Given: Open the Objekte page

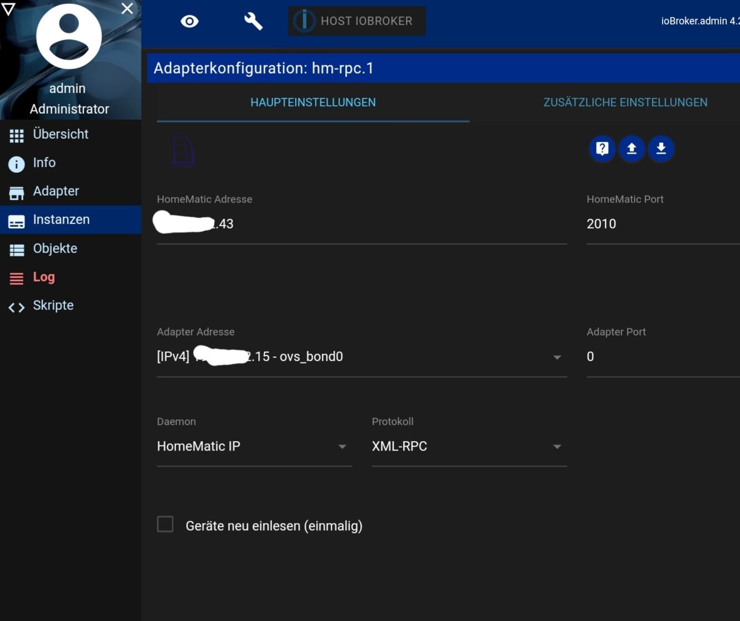Looking at the screenshot, I should pyautogui.click(x=70, y=249).
